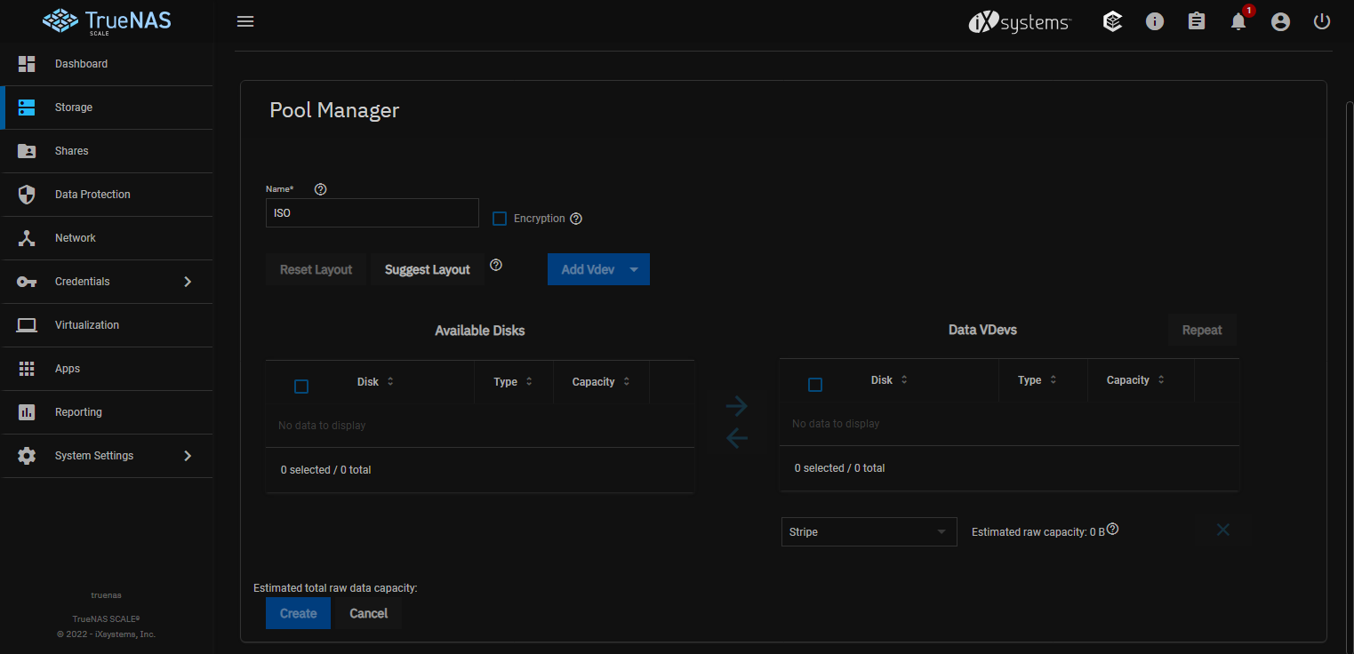Viewport: 1354px width, 654px height.
Task: Select all checkbox in Data VDevs table
Action: 815,385
